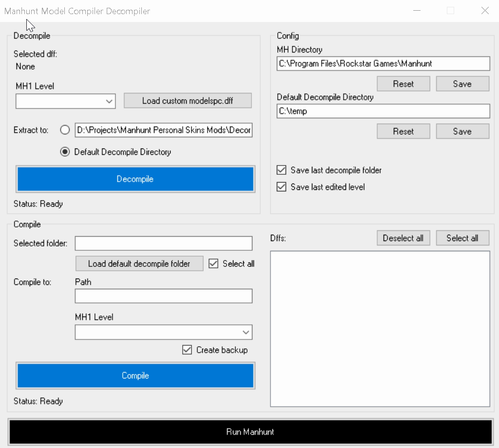This screenshot has width=499, height=448.
Task: Minimize the Manhunt Model Compiler window
Action: tap(417, 11)
